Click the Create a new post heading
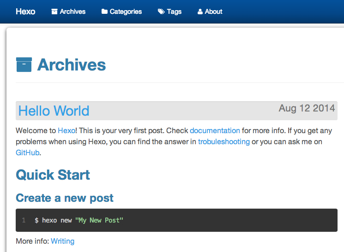The image size is (344, 252). point(65,198)
